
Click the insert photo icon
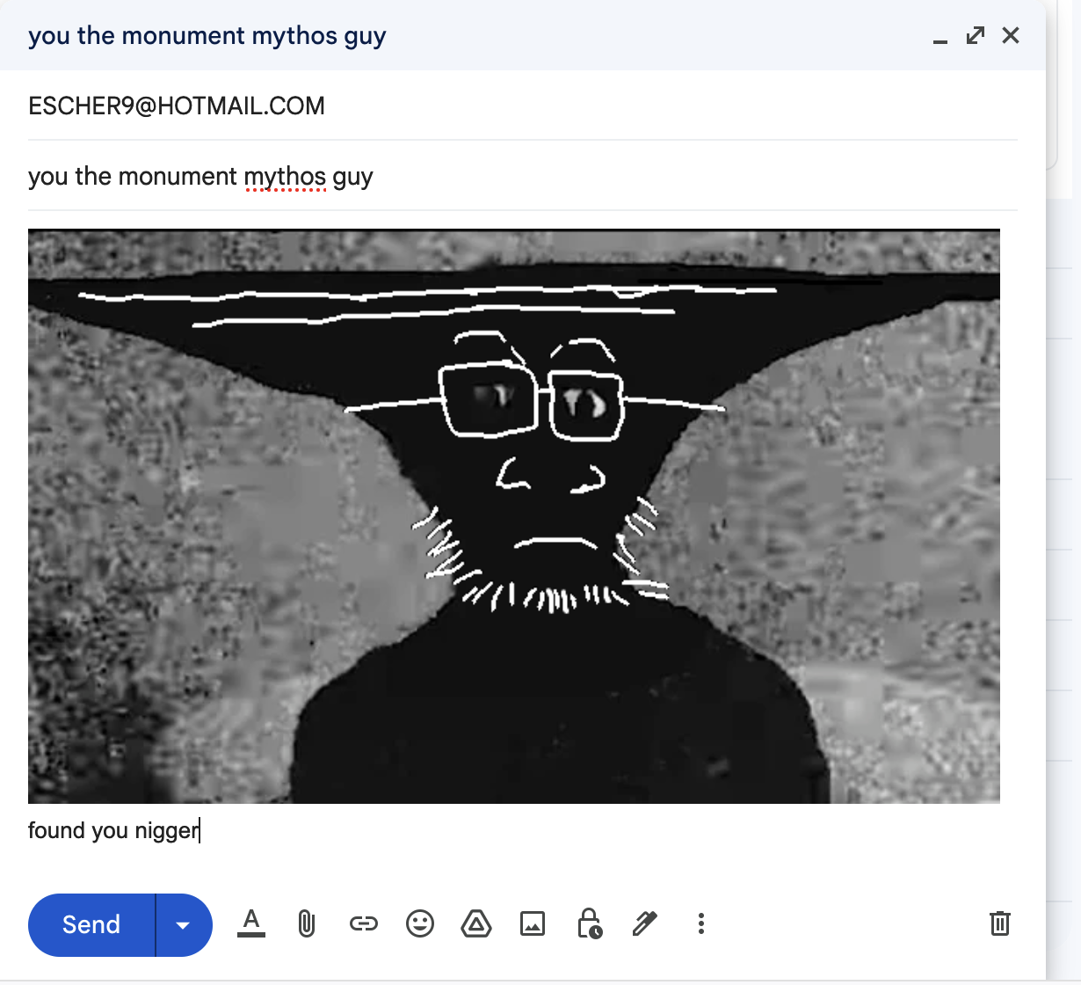pyautogui.click(x=533, y=923)
